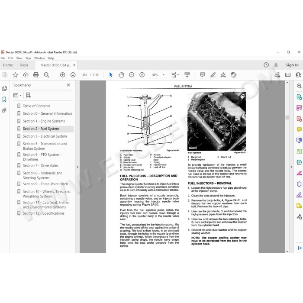Open the find text search icon

[47, 75]
